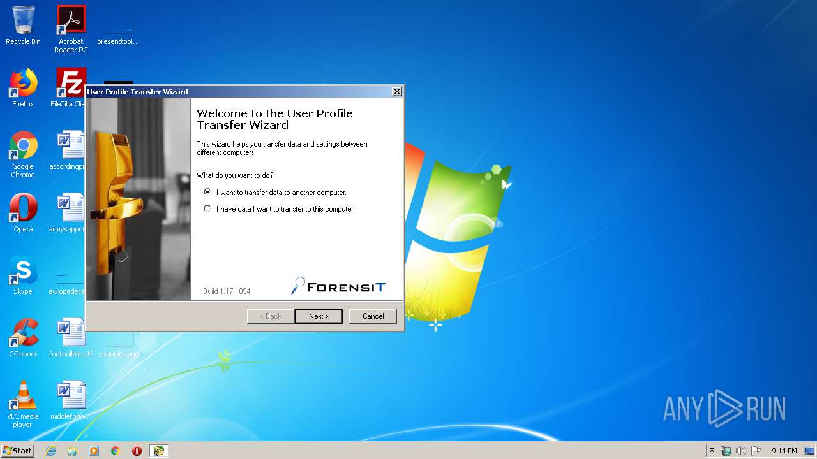The image size is (817, 459).
Task: Open Internet Explorer from taskbar
Action: pos(50,451)
